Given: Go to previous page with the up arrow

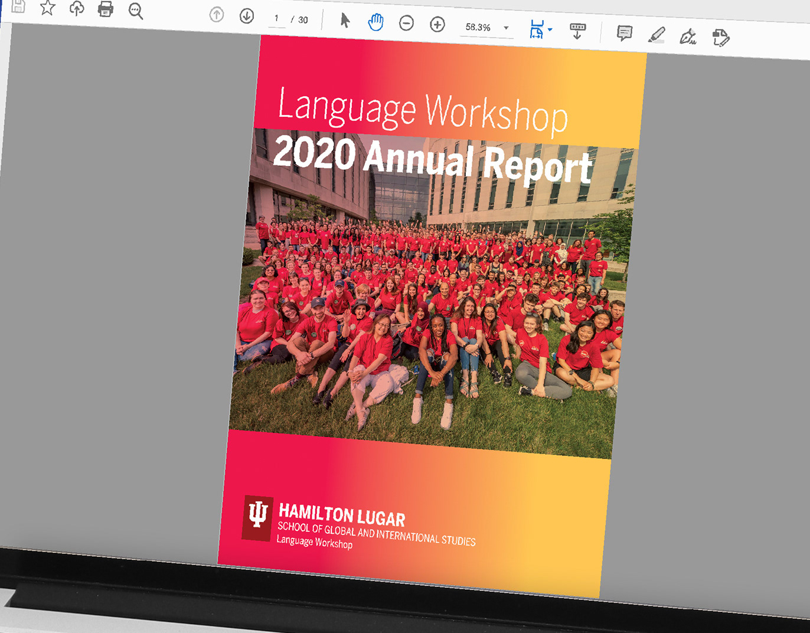Looking at the screenshot, I should click(217, 15).
